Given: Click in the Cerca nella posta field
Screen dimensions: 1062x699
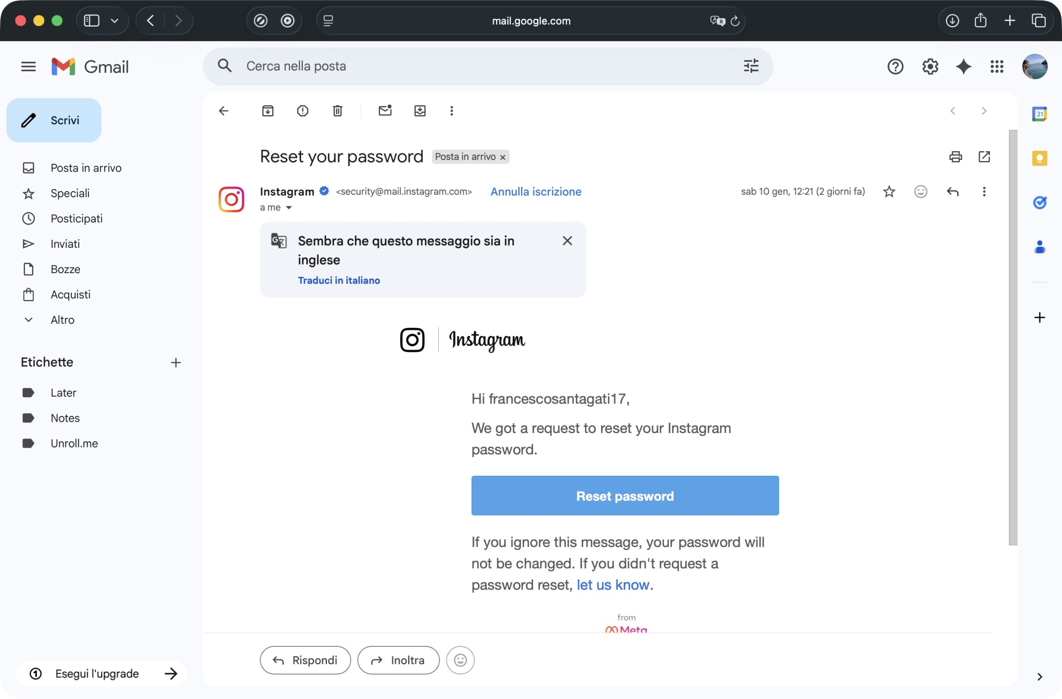Looking at the screenshot, I should point(446,66).
